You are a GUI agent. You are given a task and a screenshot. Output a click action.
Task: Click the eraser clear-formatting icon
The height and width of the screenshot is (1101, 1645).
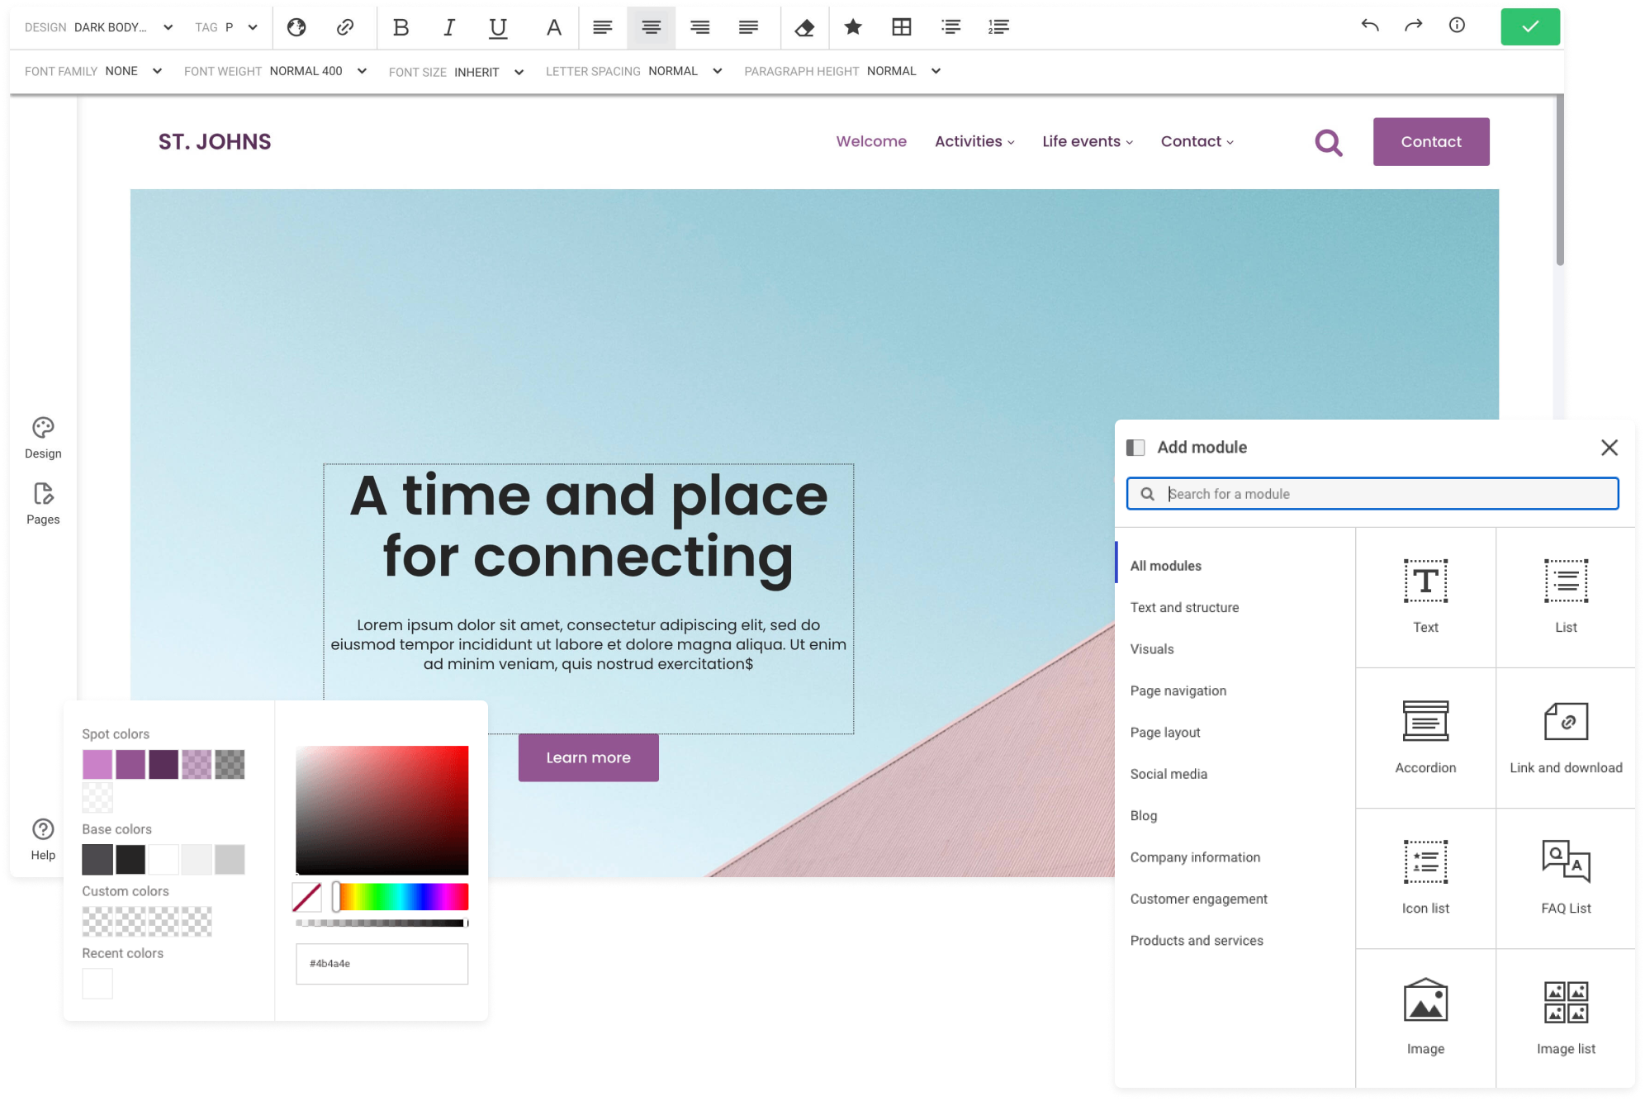click(804, 27)
